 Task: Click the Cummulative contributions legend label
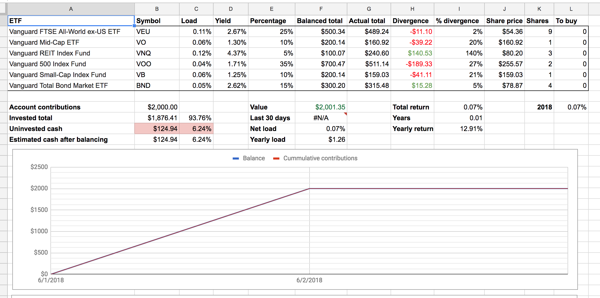320,158
